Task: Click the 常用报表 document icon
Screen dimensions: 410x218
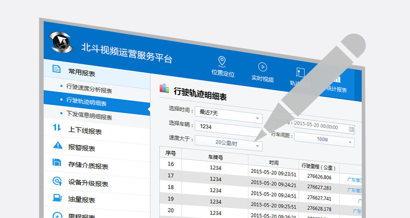Action: 57,69
